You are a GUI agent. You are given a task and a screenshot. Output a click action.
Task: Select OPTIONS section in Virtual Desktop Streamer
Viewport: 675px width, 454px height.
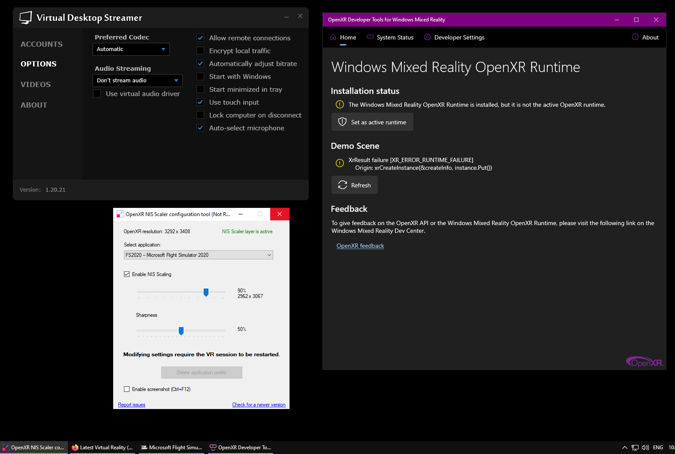click(x=39, y=64)
